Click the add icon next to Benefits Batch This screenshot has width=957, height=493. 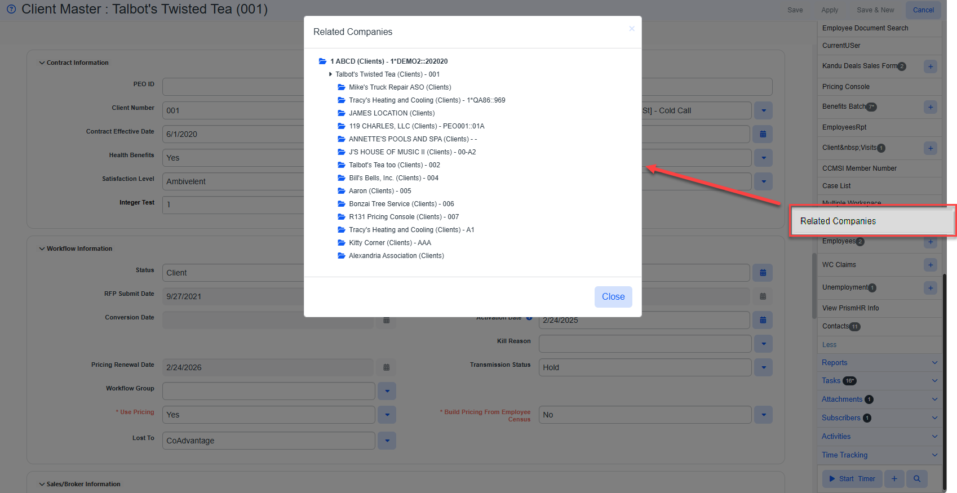(x=931, y=107)
